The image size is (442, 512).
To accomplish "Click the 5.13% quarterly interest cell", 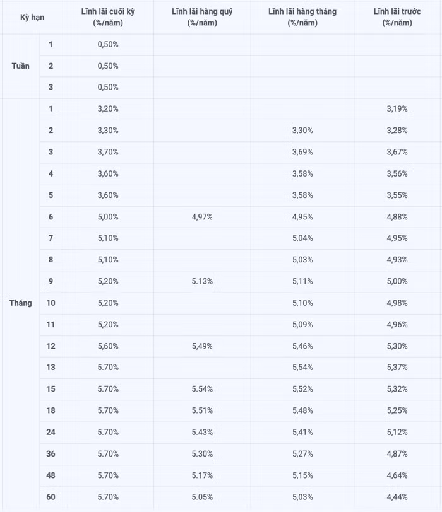I will 202,281.
